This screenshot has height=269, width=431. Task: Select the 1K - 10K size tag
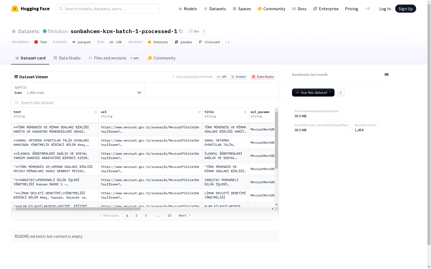116,42
